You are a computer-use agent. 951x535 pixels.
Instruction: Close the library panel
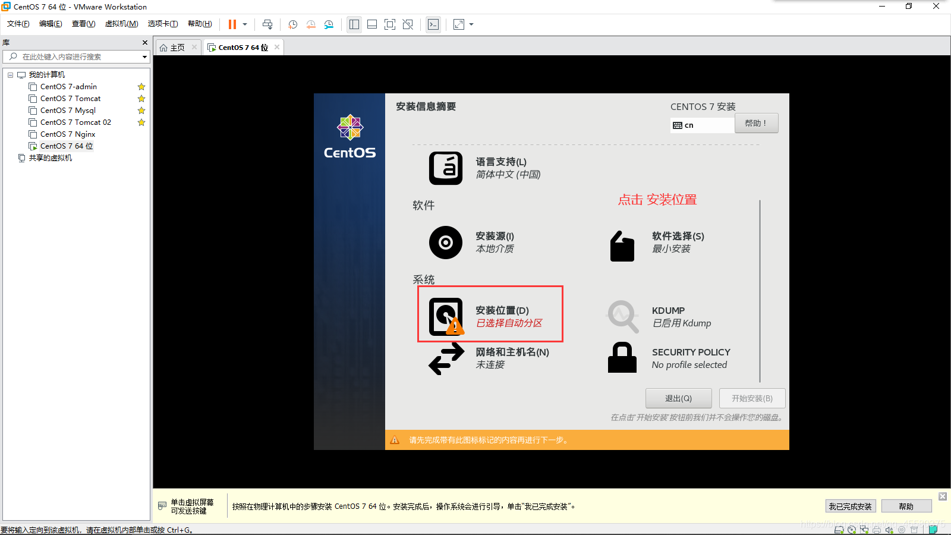pos(145,42)
